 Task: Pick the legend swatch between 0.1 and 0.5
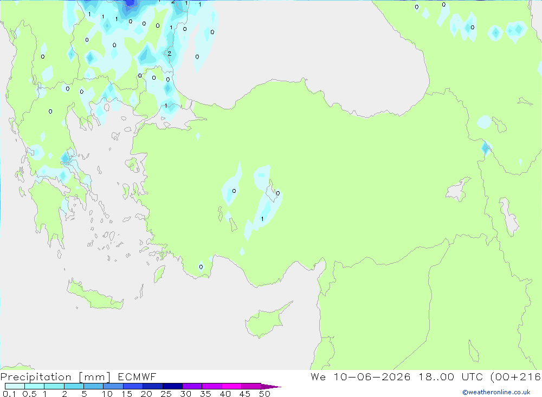[15, 386]
